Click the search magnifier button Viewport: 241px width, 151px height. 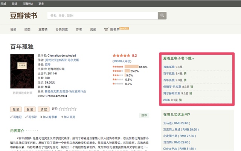click(162, 15)
